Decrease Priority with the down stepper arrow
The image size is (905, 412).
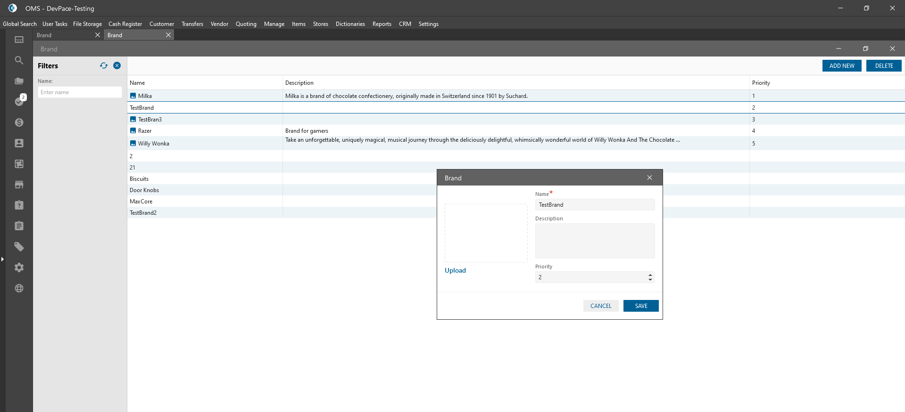click(x=650, y=280)
